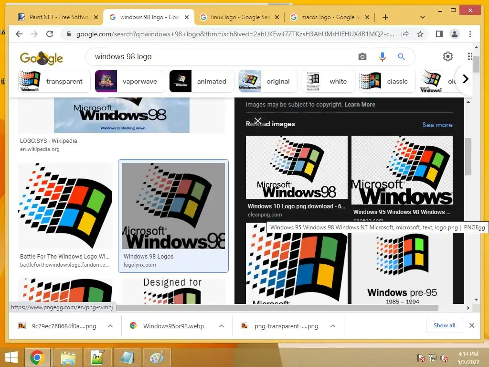This screenshot has width=489, height=367.
Task: Open Google quick settings gear
Action: click(448, 56)
